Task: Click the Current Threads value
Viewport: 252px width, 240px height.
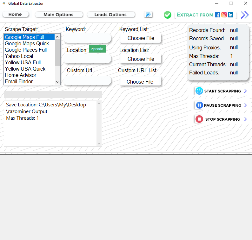Action: tap(234, 65)
